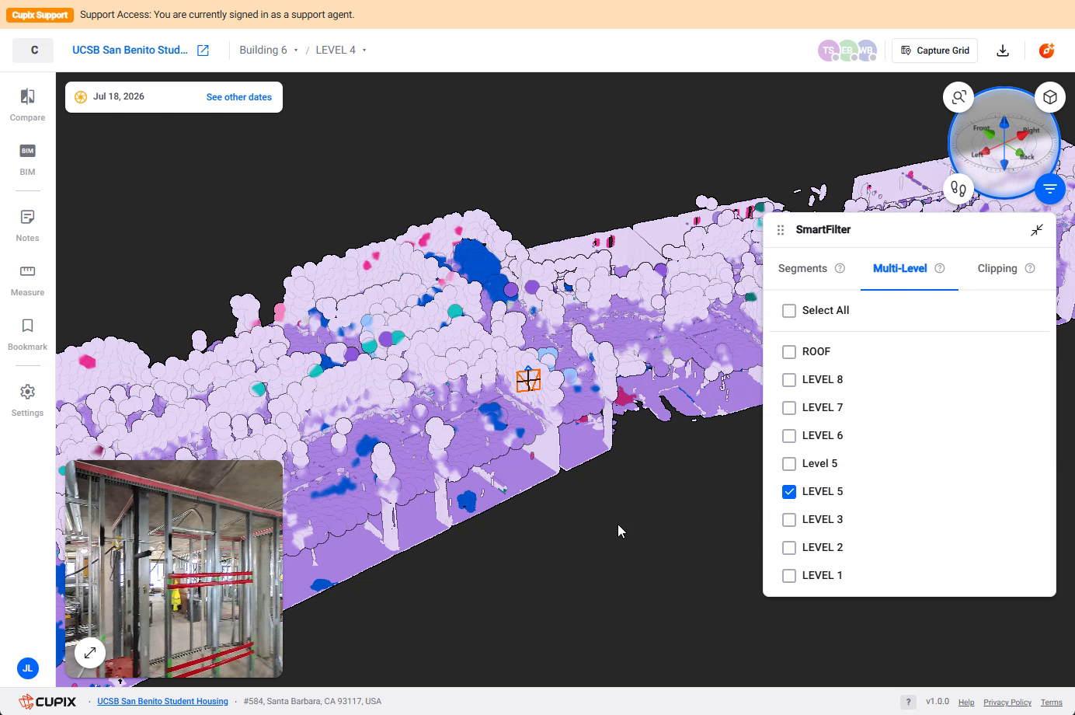Image resolution: width=1075 pixels, height=715 pixels.
Task: Click the C workspace square icon
Action: click(x=34, y=51)
